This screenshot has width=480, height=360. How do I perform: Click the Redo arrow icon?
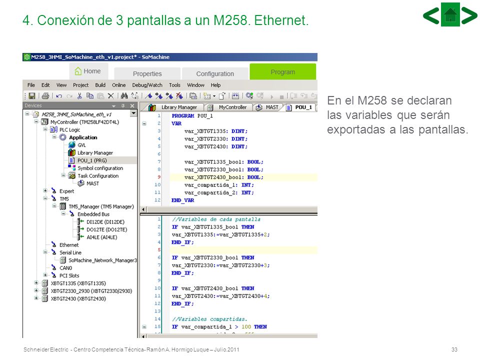coord(69,96)
